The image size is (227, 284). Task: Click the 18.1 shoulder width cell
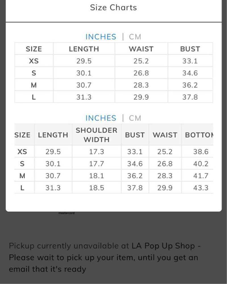[x=97, y=176]
